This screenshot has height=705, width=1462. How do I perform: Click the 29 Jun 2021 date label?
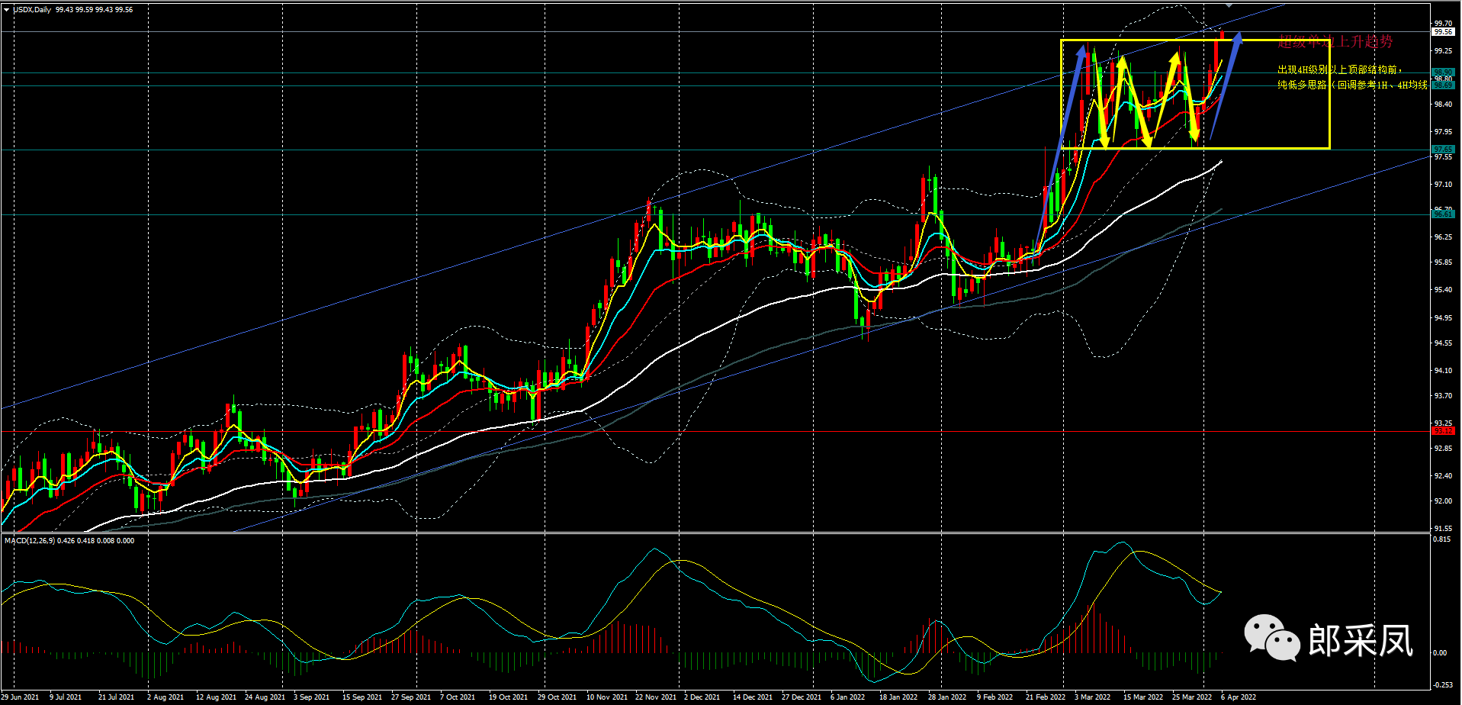coord(20,697)
